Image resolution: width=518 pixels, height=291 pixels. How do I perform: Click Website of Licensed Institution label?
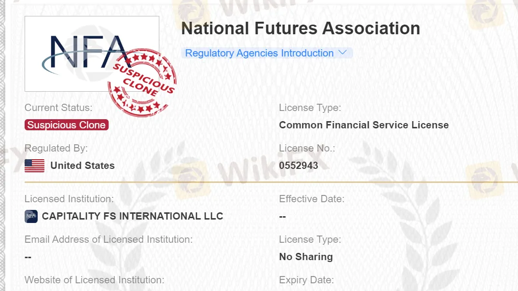coord(94,280)
